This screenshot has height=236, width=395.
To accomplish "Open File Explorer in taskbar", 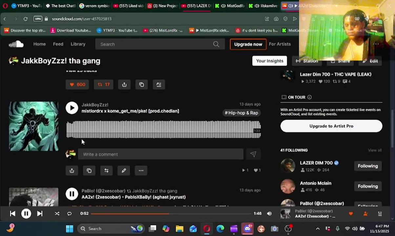I will (179, 229).
